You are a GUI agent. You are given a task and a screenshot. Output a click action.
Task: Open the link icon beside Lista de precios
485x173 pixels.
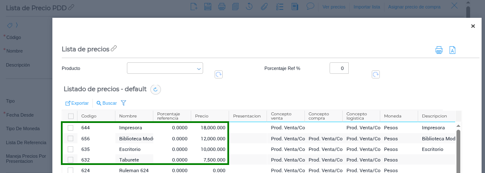tap(114, 49)
